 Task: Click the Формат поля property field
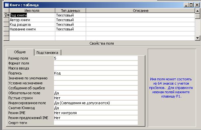click(x=96, y=63)
